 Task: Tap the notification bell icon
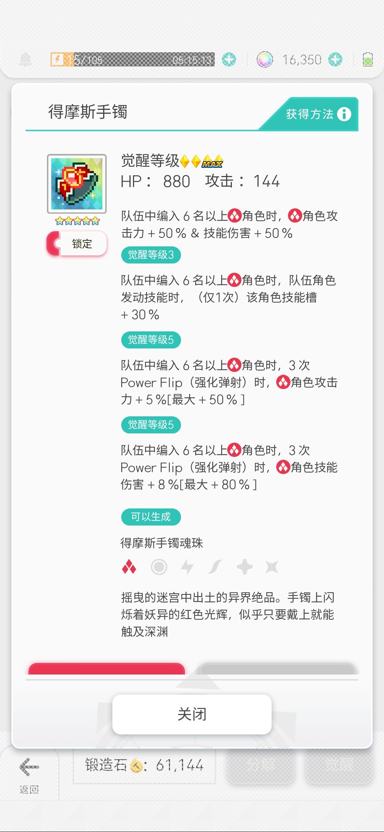coord(25,59)
